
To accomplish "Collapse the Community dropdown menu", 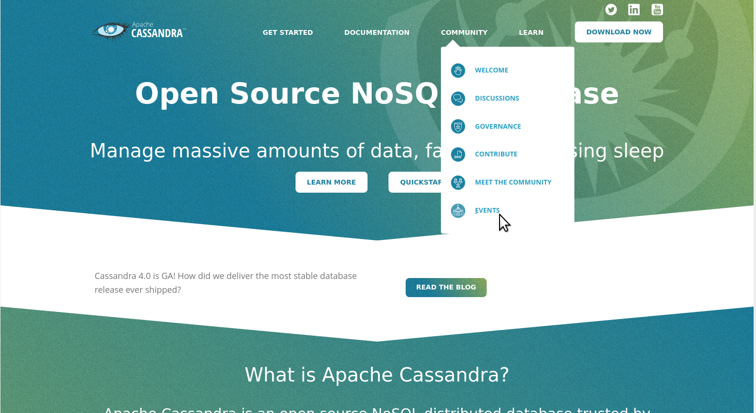I will (464, 32).
